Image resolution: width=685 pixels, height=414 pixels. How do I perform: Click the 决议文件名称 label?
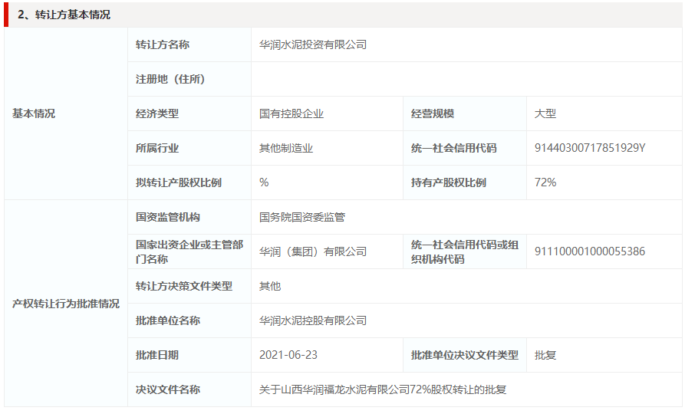(168, 389)
